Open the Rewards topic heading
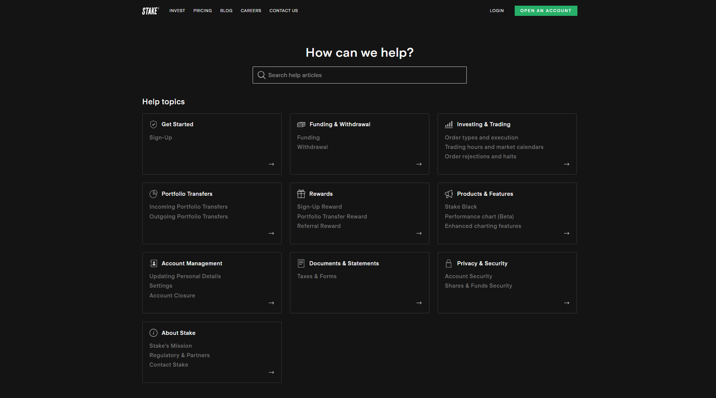The width and height of the screenshot is (716, 398). coord(321,194)
